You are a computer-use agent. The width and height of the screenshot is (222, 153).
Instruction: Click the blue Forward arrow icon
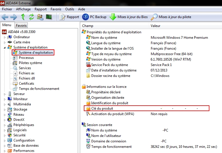[14, 17]
